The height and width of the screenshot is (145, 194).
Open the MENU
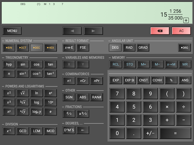tap(12, 31)
